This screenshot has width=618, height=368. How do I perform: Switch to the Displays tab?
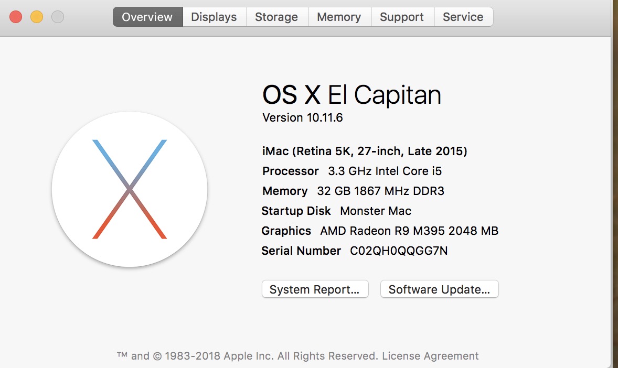(x=214, y=17)
